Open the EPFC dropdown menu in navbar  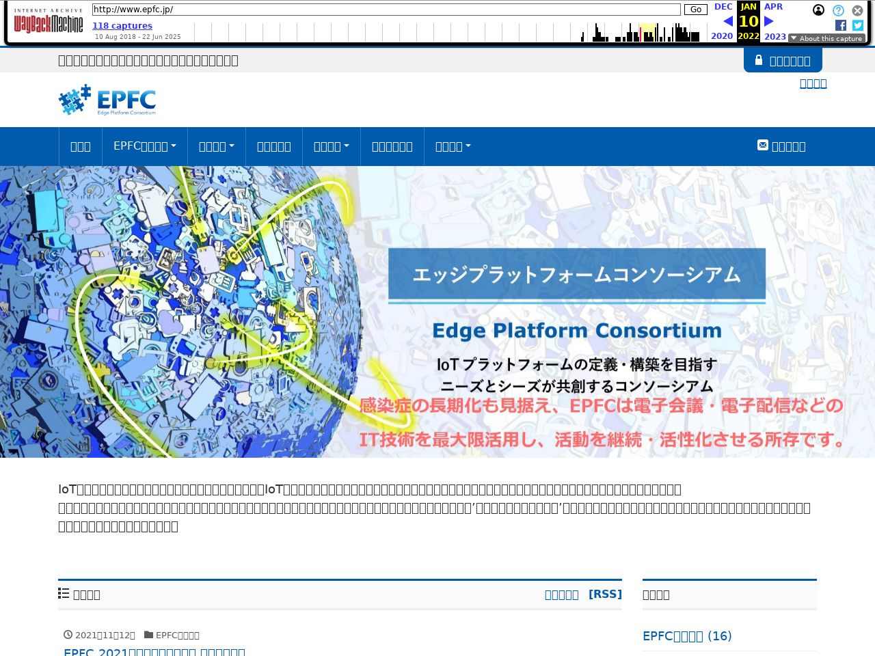(x=144, y=146)
